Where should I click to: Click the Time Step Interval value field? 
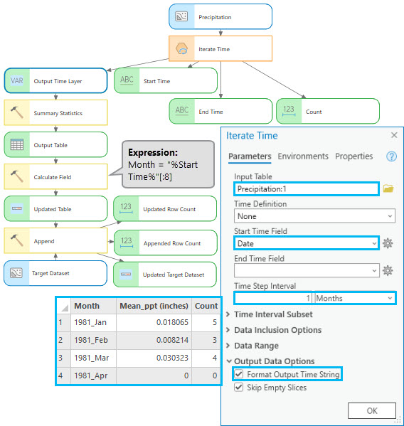tap(274, 298)
